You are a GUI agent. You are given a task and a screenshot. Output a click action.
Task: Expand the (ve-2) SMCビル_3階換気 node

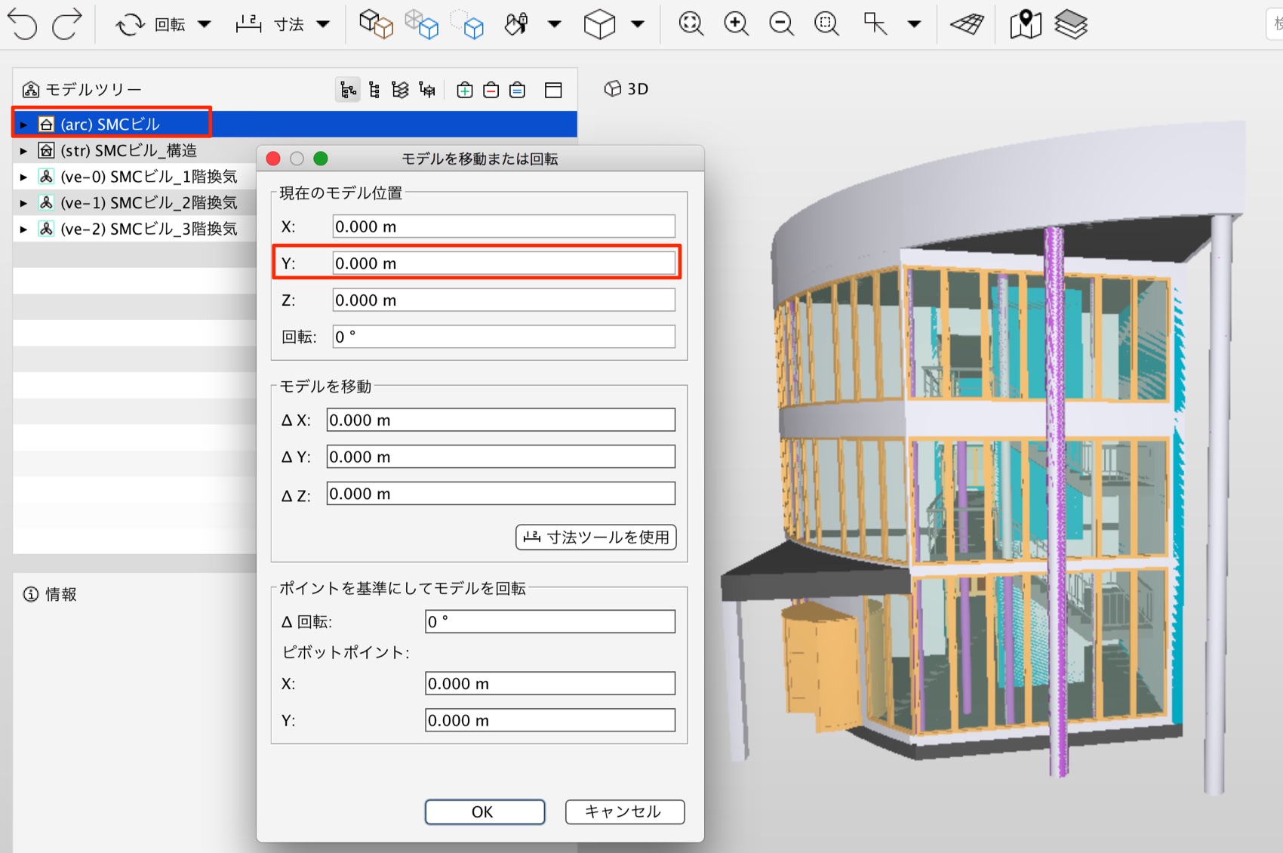coord(23,229)
